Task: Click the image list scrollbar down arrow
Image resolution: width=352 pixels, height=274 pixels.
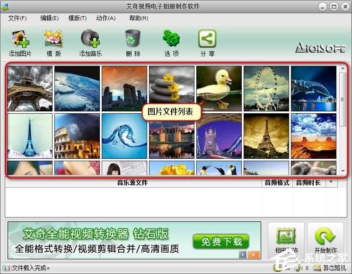Action: pos(343,171)
